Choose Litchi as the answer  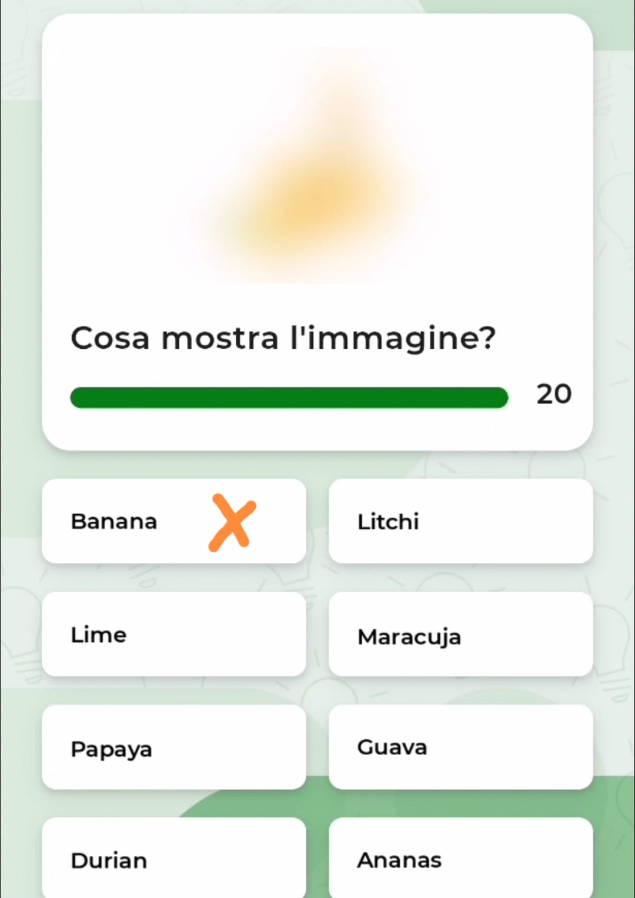coord(460,521)
